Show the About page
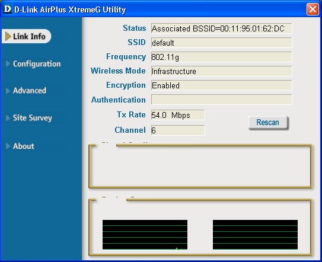This screenshot has width=322, height=262. [24, 146]
